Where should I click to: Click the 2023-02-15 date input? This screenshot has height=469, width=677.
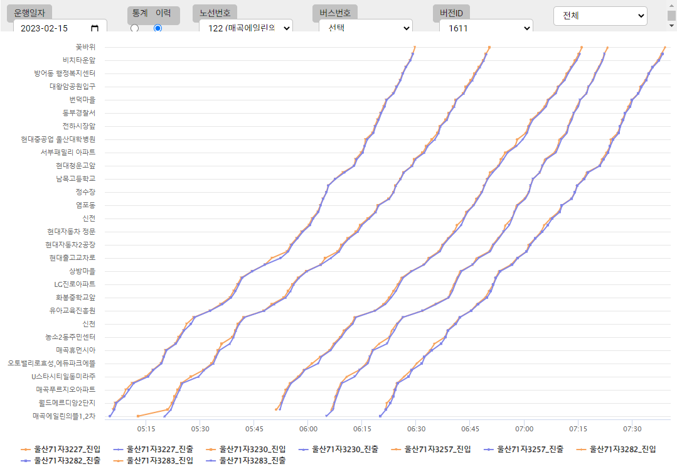tap(50, 28)
